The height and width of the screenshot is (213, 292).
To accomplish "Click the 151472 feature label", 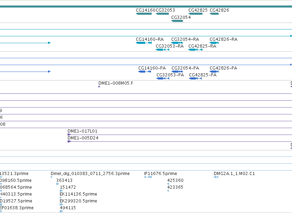I will pyautogui.click(x=68, y=187).
